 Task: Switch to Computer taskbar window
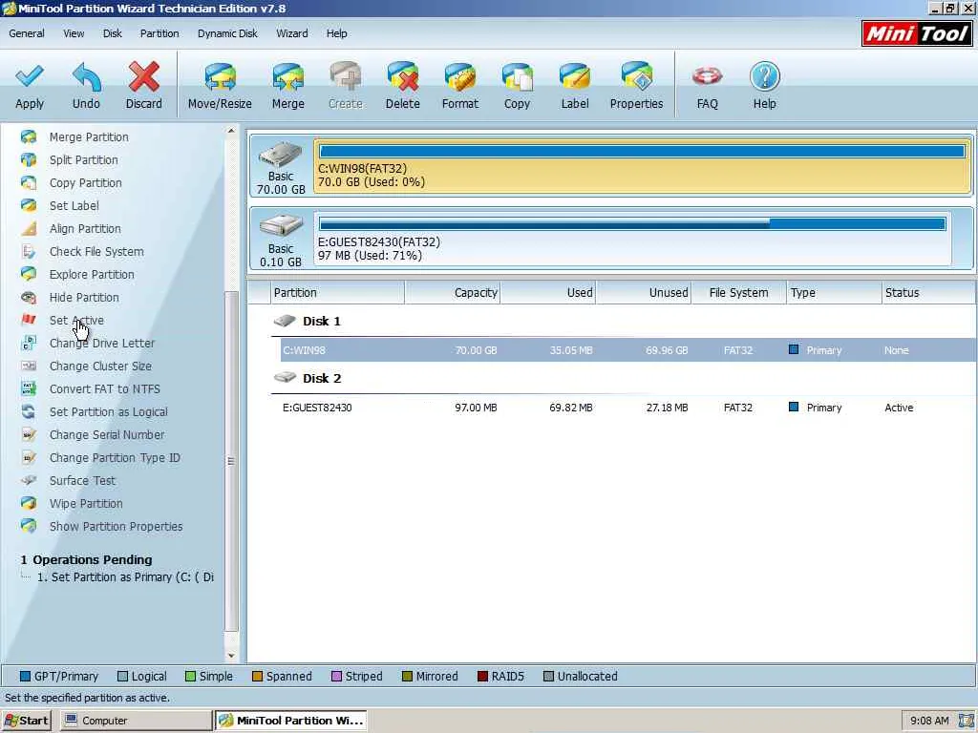136,721
